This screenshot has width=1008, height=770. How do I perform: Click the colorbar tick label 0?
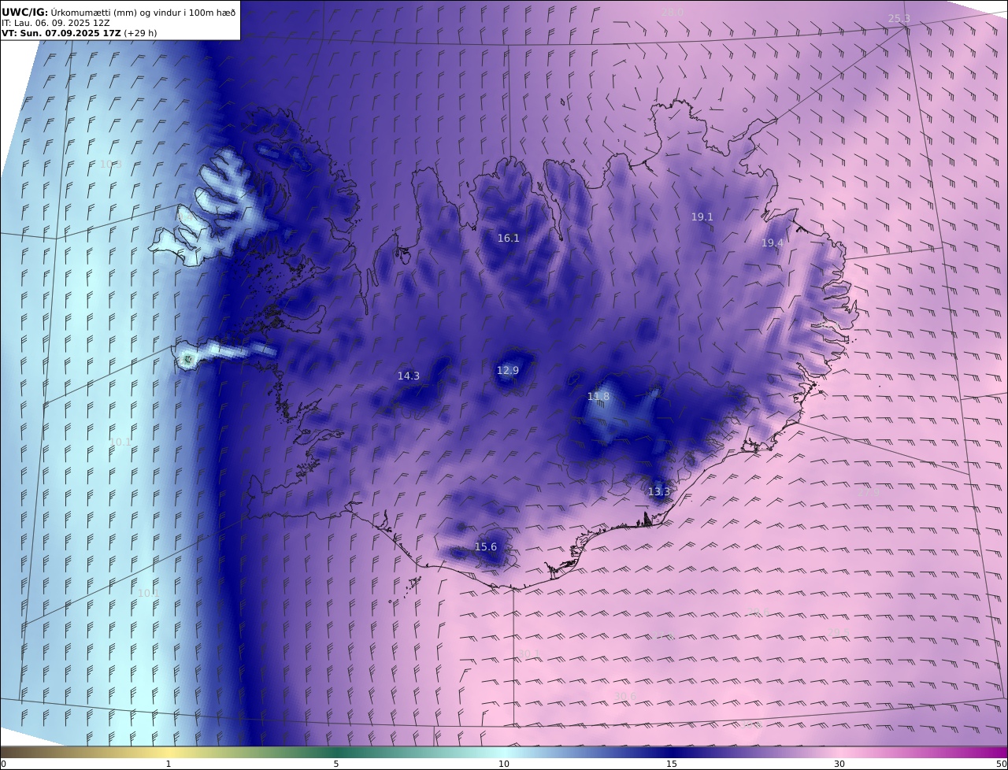tap(3, 764)
